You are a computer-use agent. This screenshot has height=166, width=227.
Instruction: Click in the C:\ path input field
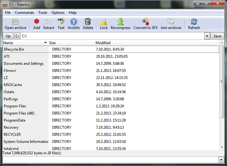click(x=112, y=36)
